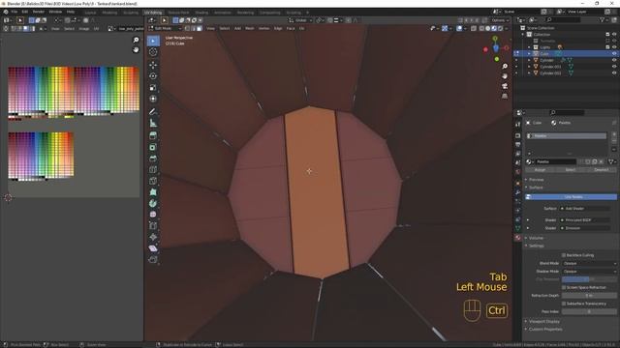Open the viewport Face menu

coord(291,28)
